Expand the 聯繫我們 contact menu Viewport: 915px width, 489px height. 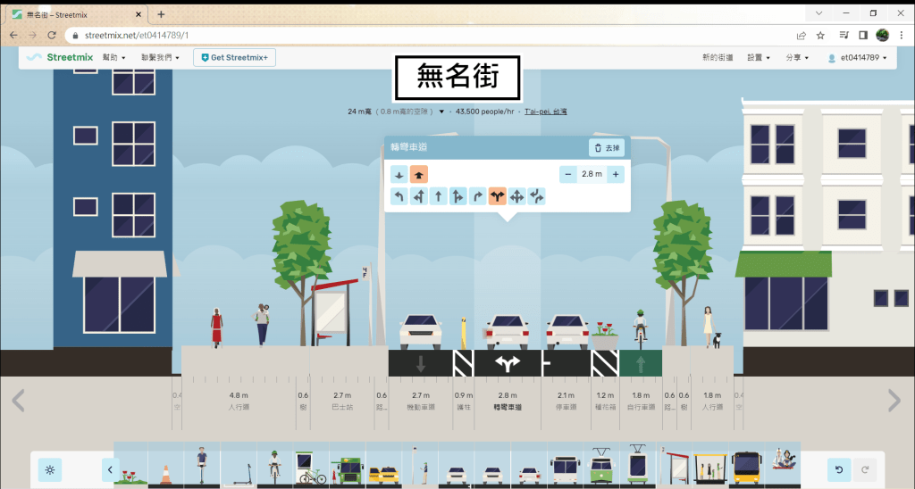160,58
